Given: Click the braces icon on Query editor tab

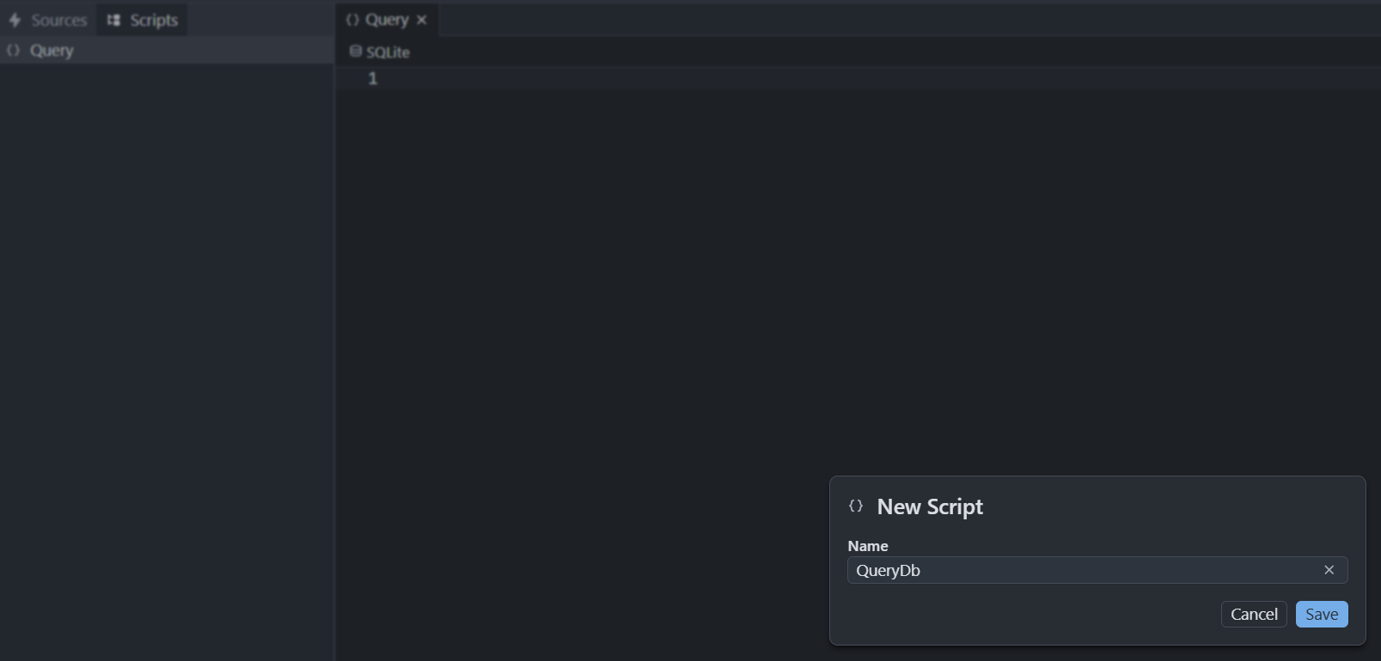Looking at the screenshot, I should [352, 20].
